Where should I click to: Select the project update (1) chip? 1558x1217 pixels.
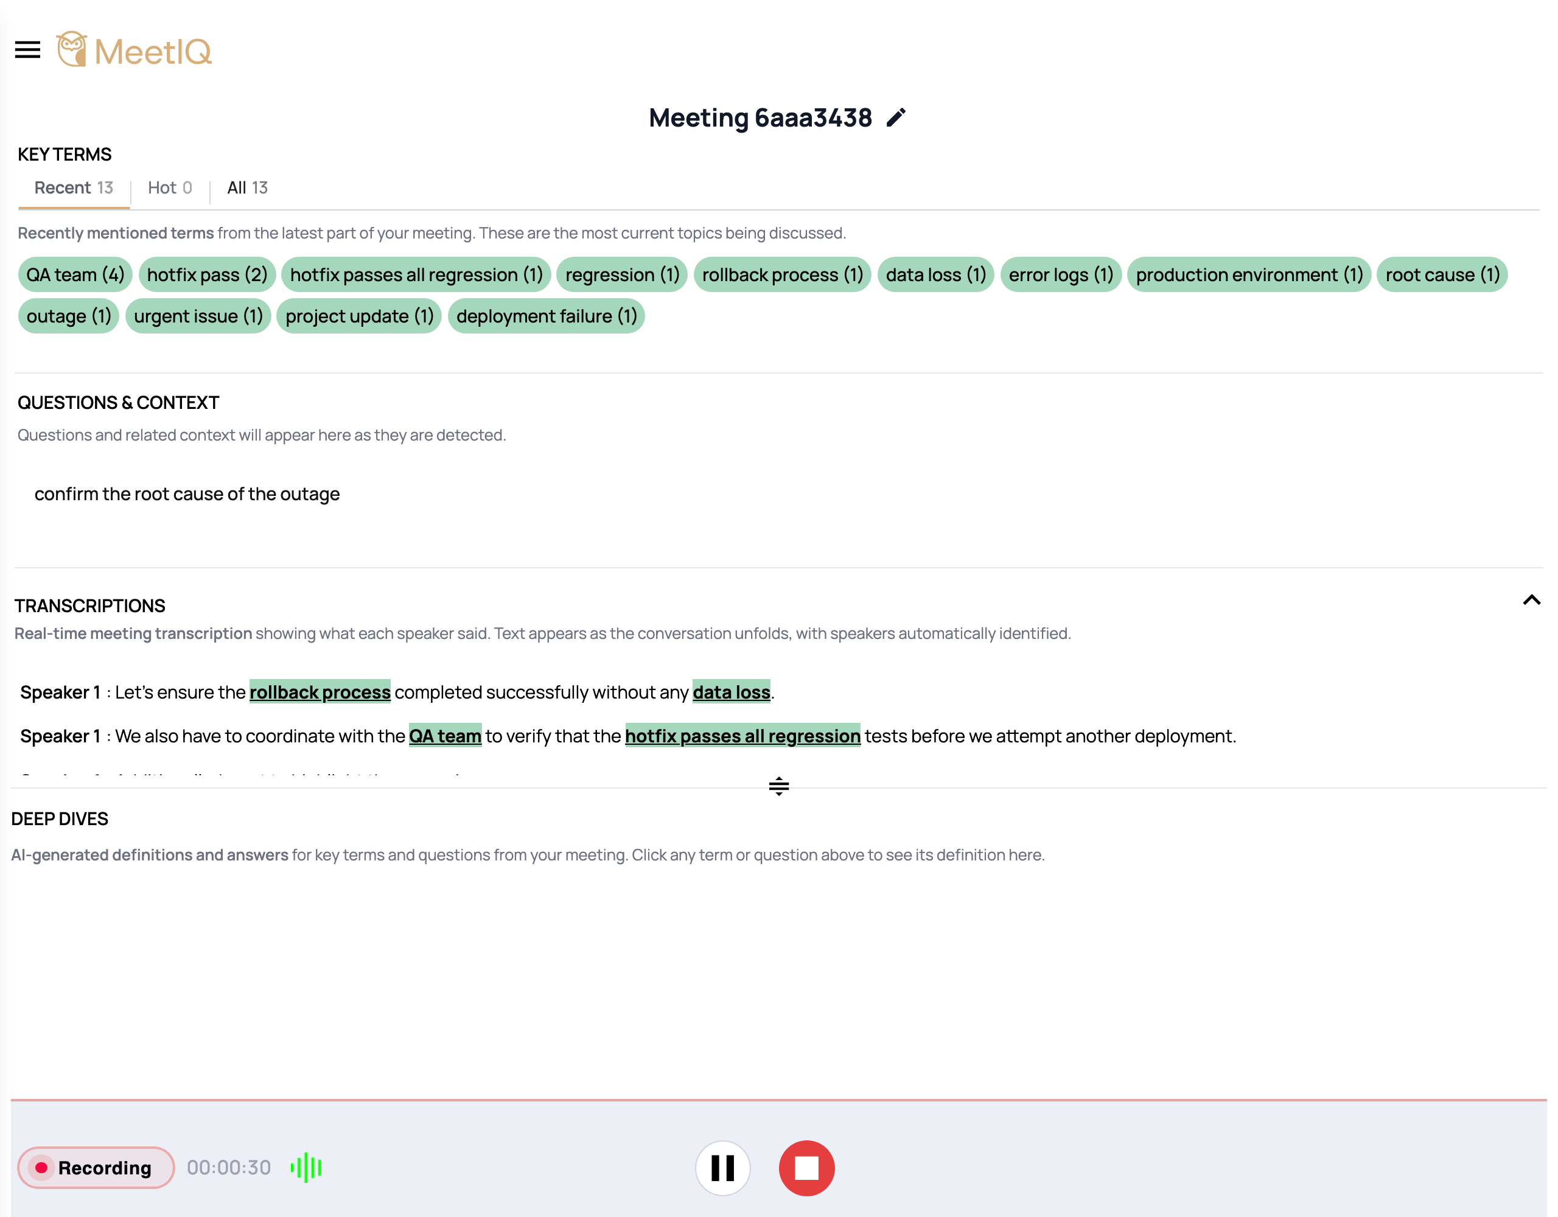pyautogui.click(x=360, y=316)
